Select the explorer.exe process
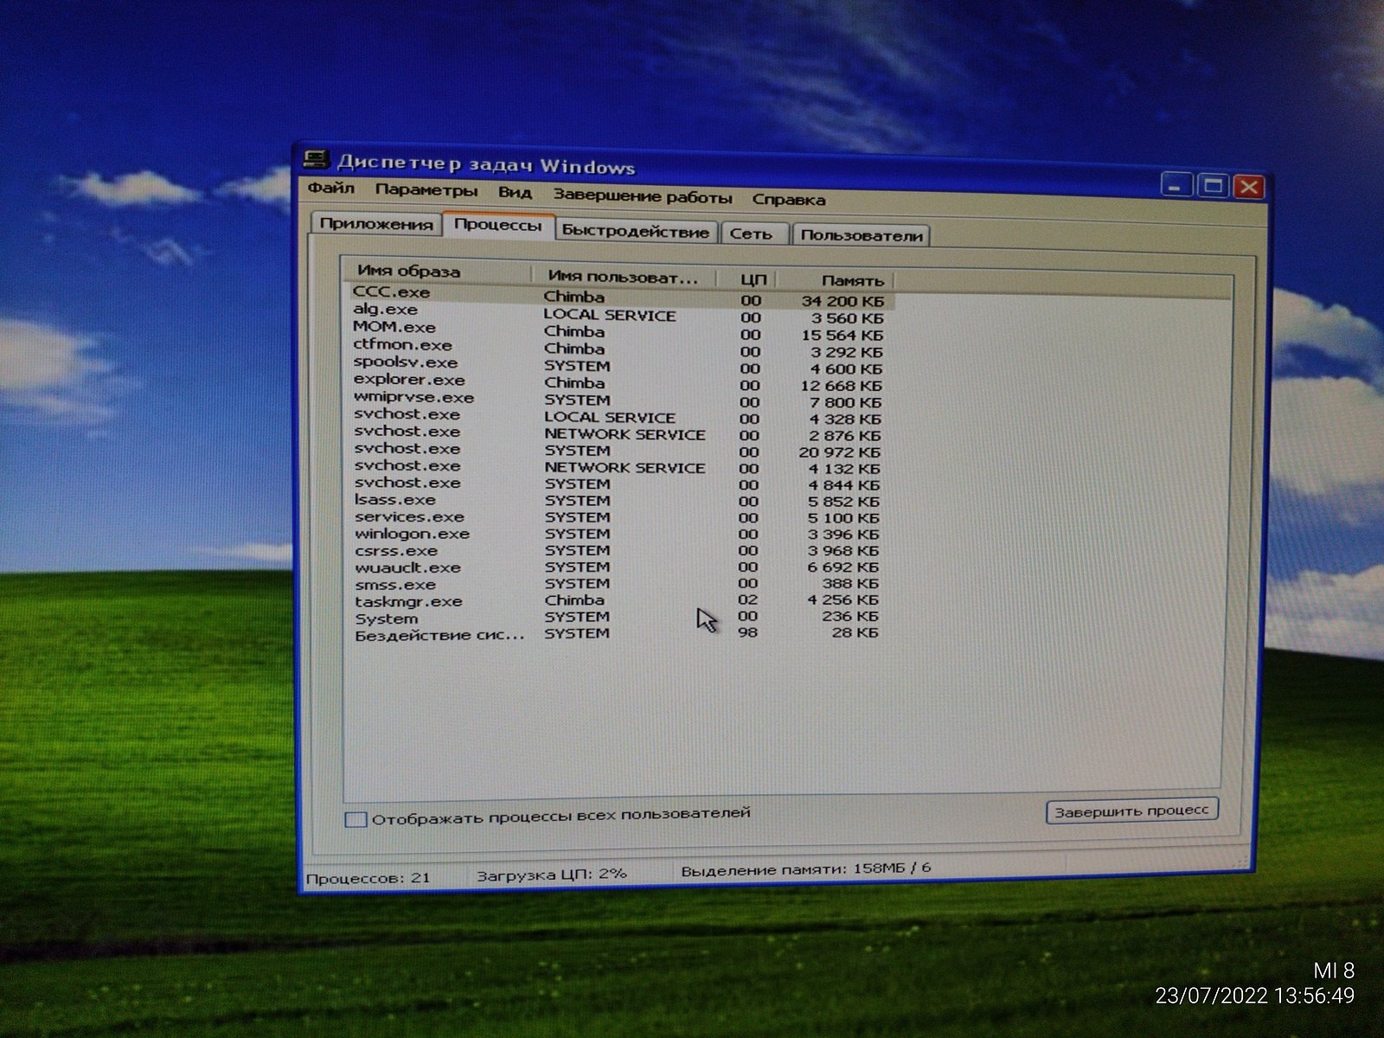The height and width of the screenshot is (1038, 1384). tap(619, 381)
